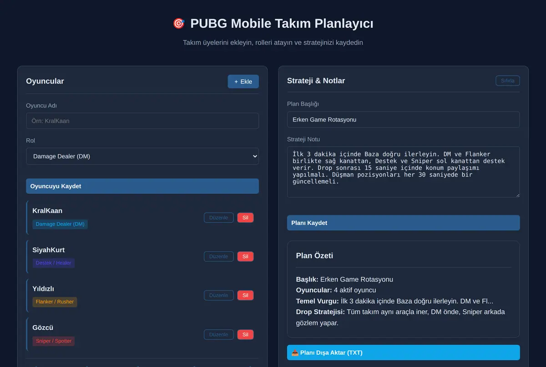
Task: Click the Plan Özeti heading
Action: coord(314,256)
